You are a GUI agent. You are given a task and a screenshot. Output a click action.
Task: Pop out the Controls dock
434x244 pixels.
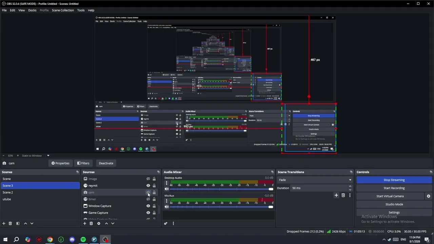pyautogui.click(x=431, y=172)
